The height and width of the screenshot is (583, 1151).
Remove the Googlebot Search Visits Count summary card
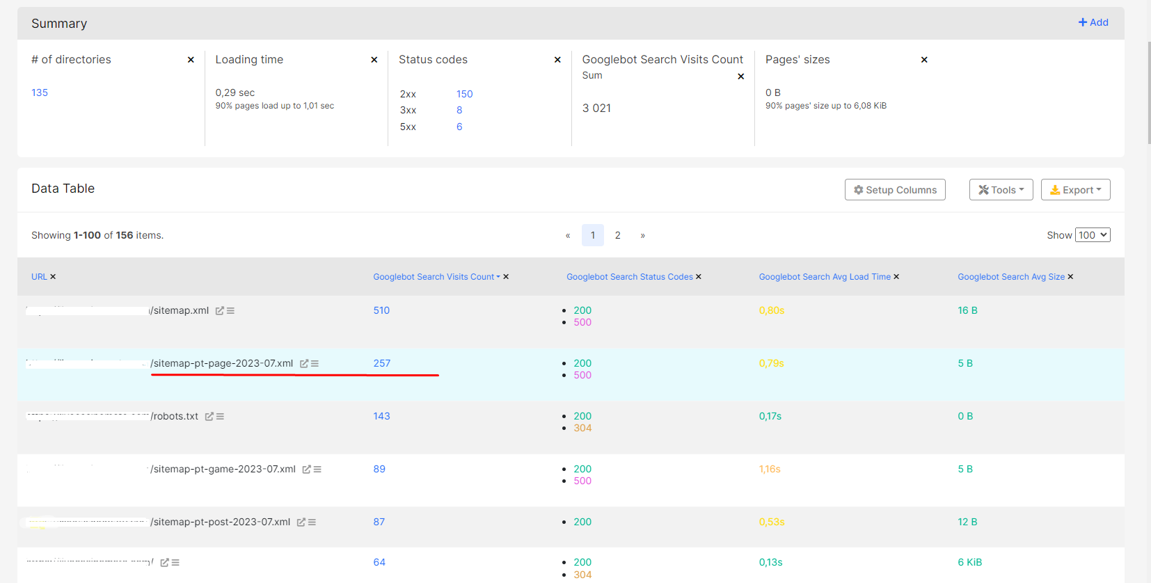741,77
